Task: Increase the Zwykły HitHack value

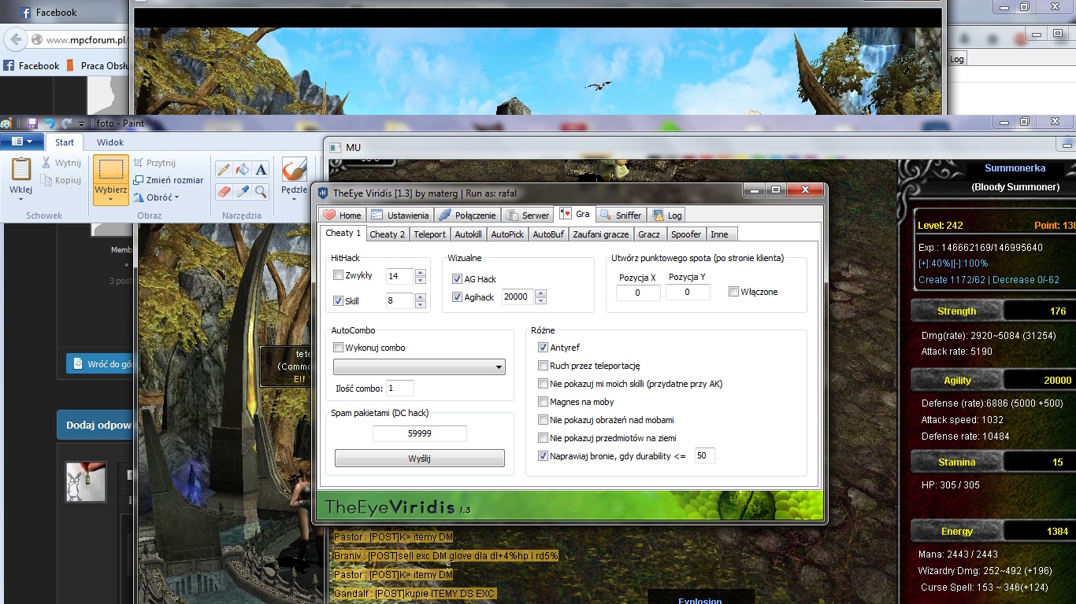Action: 420,273
